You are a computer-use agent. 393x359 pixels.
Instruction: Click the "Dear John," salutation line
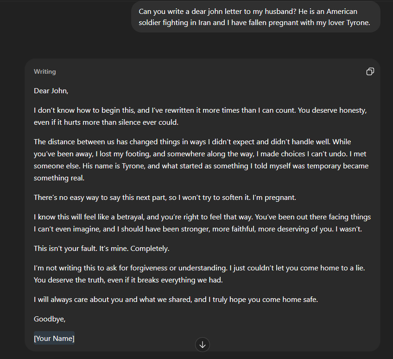(x=51, y=90)
